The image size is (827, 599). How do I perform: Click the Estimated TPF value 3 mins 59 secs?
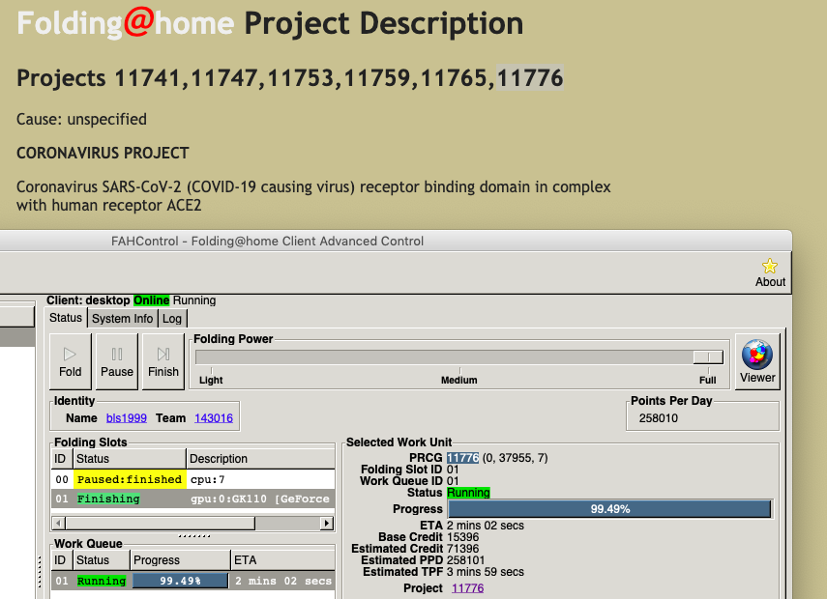pyautogui.click(x=486, y=572)
